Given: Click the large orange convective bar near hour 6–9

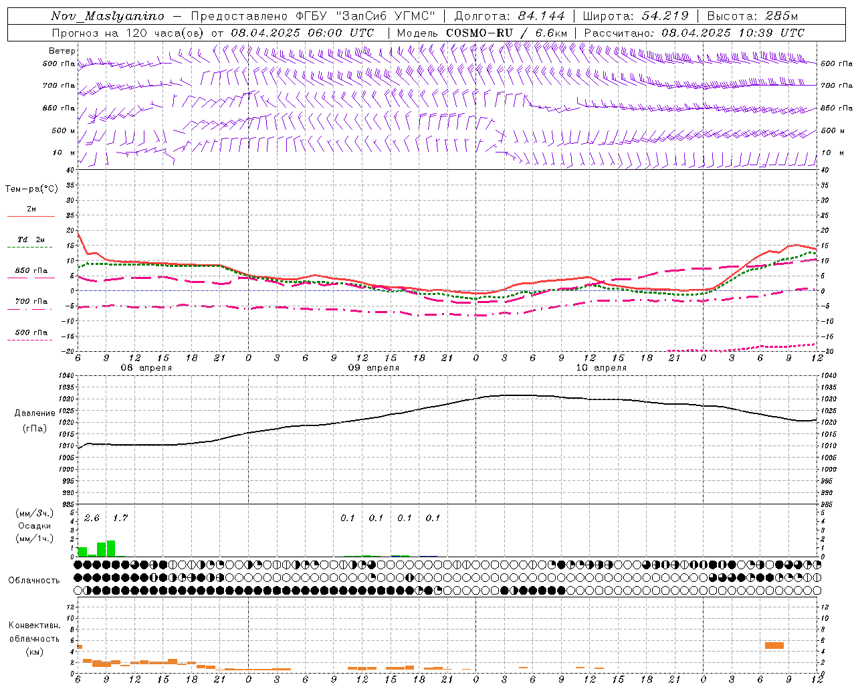Looking at the screenshot, I should click(x=774, y=646).
